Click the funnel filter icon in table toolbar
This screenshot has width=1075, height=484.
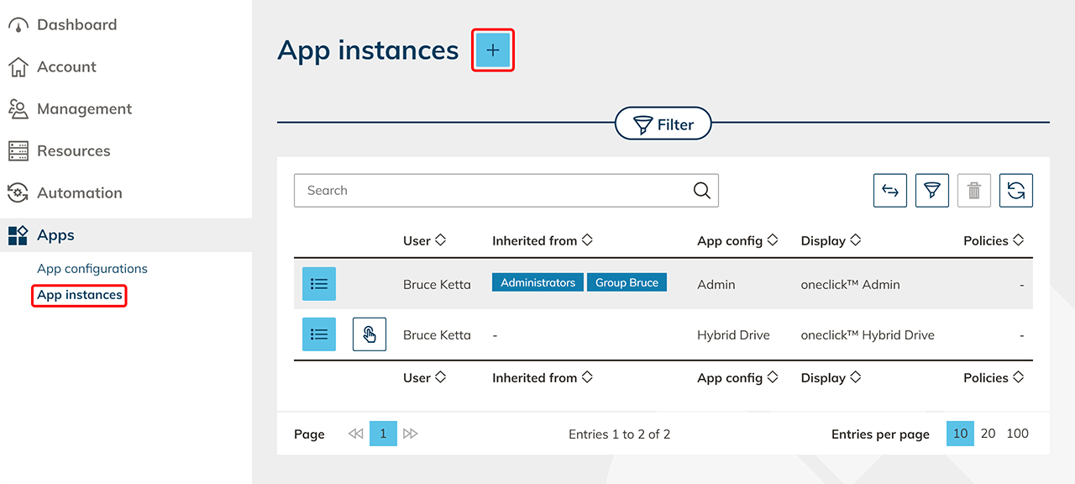pos(931,191)
